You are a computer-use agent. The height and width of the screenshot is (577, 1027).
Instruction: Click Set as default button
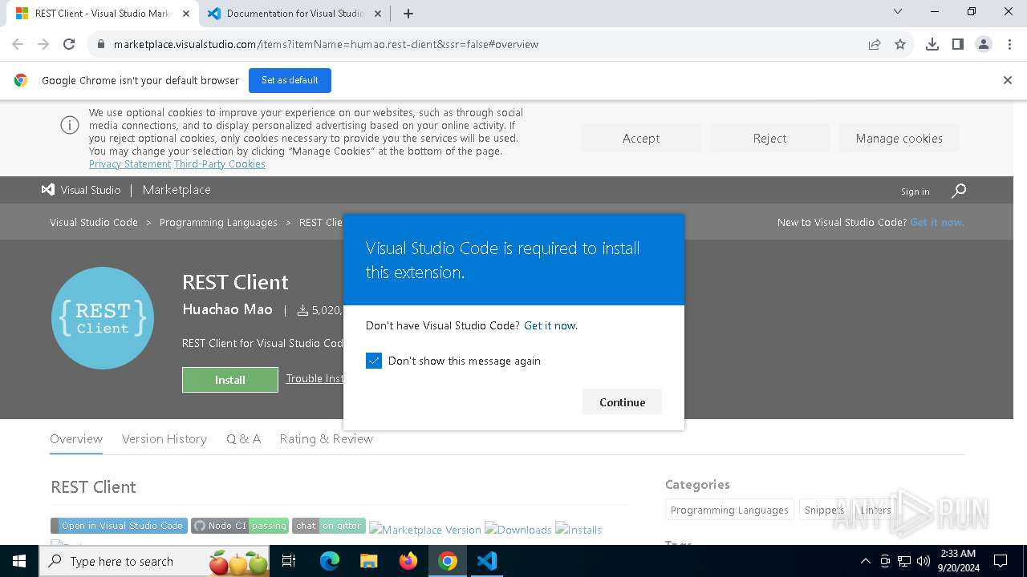[x=290, y=80]
